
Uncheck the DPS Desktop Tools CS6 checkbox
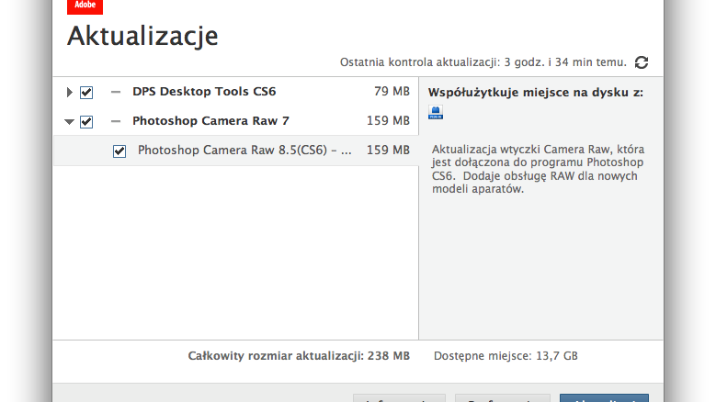(86, 92)
